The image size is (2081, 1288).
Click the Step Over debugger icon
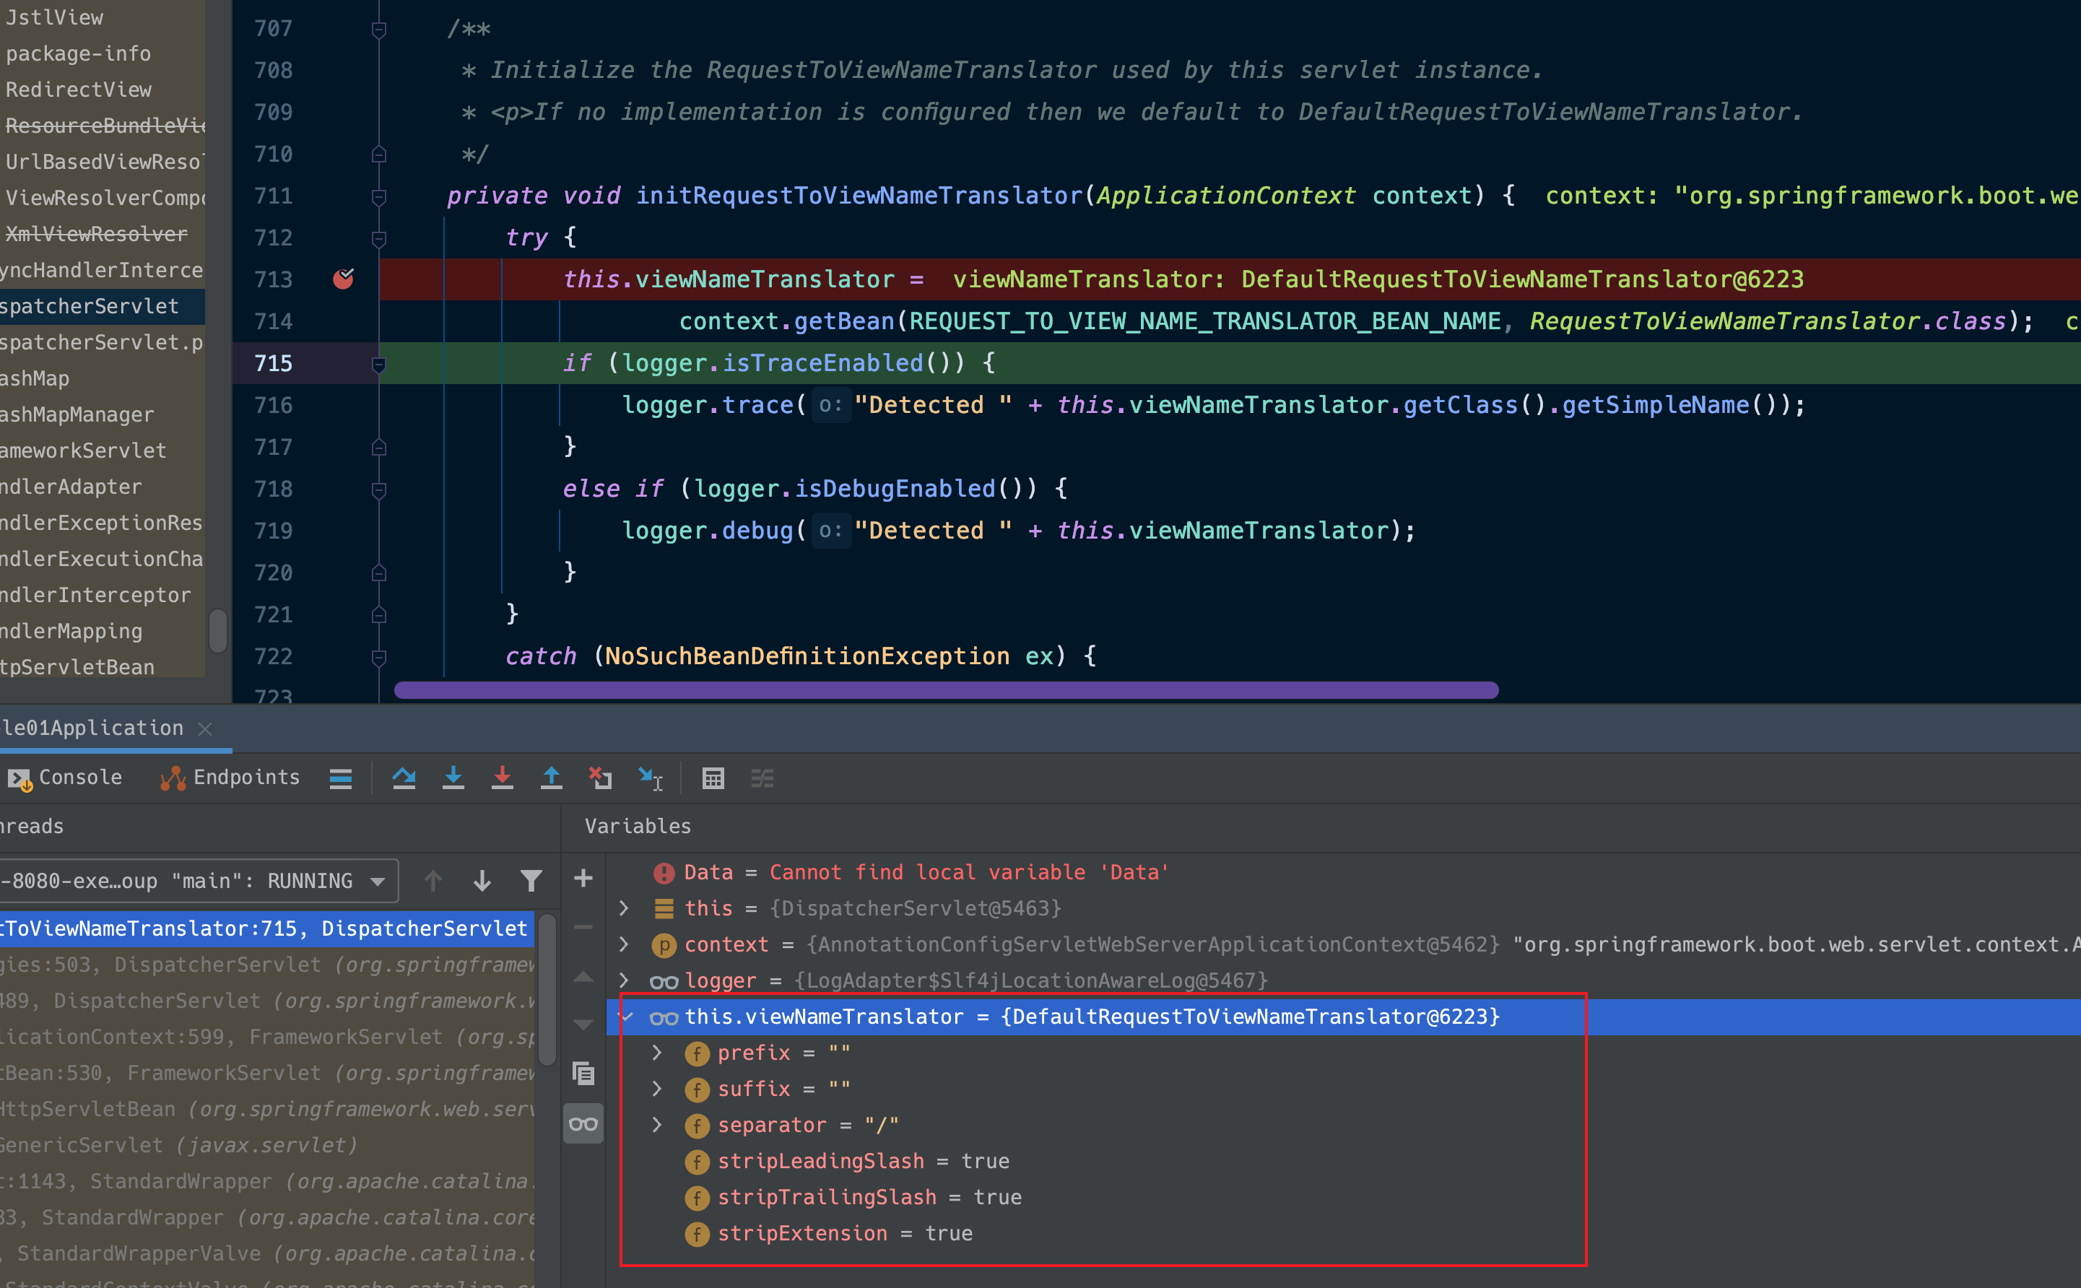pyautogui.click(x=404, y=778)
